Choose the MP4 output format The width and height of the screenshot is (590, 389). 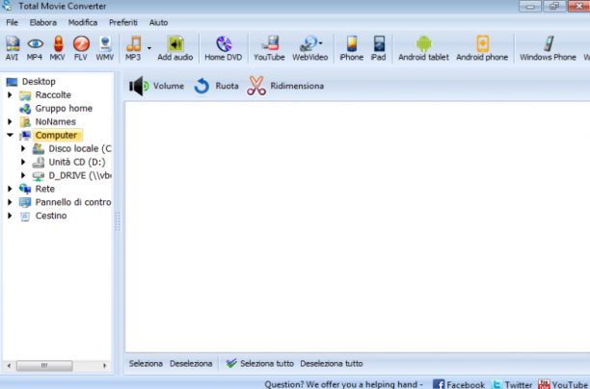pos(35,48)
